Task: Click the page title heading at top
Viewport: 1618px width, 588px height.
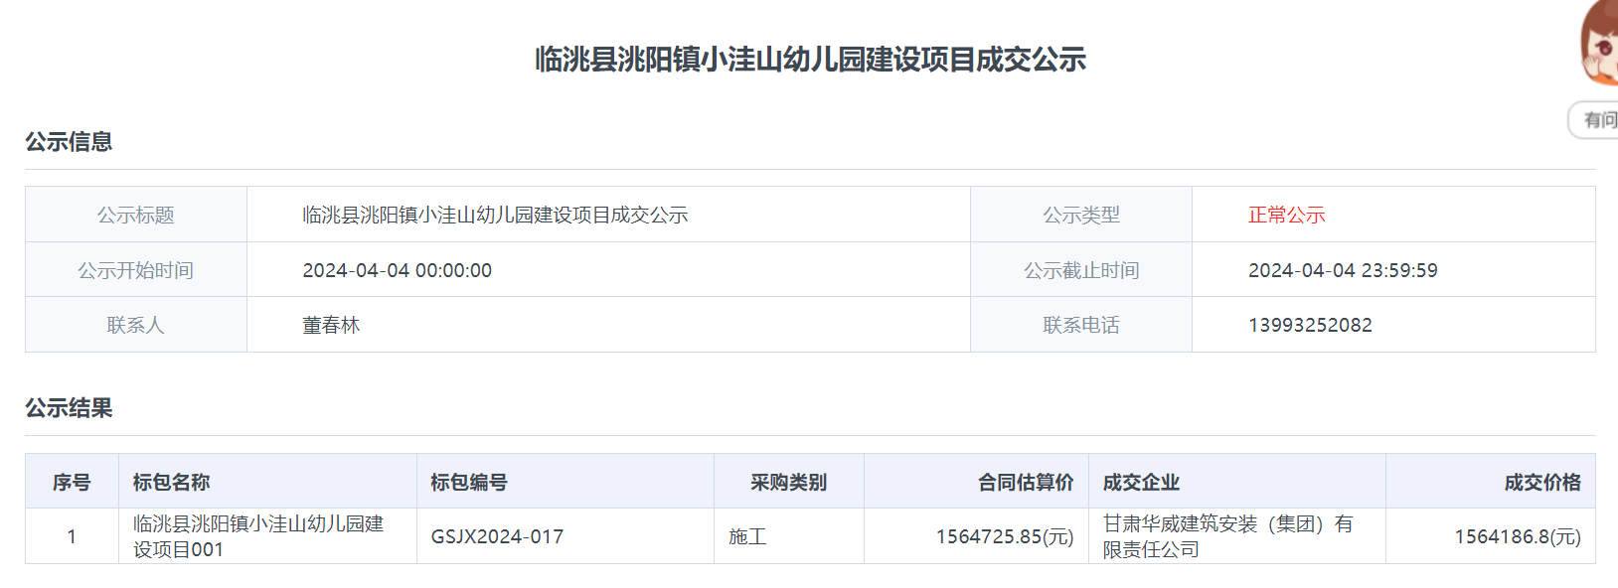Action: coord(810,60)
